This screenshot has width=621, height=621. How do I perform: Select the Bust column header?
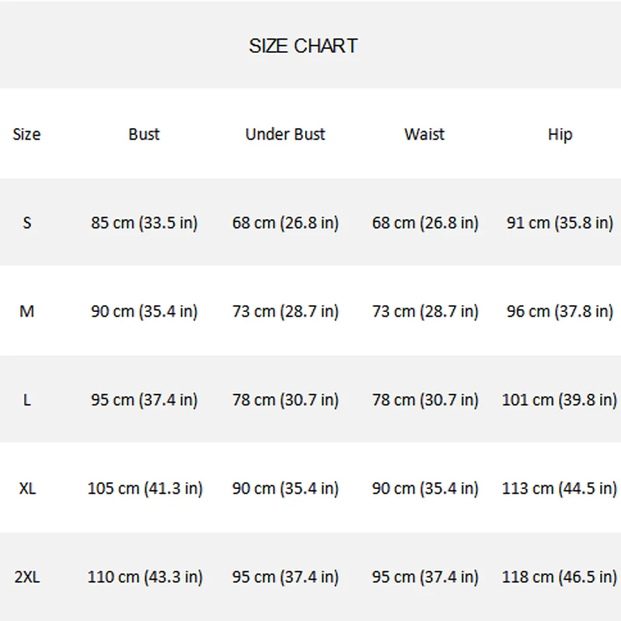(x=144, y=134)
